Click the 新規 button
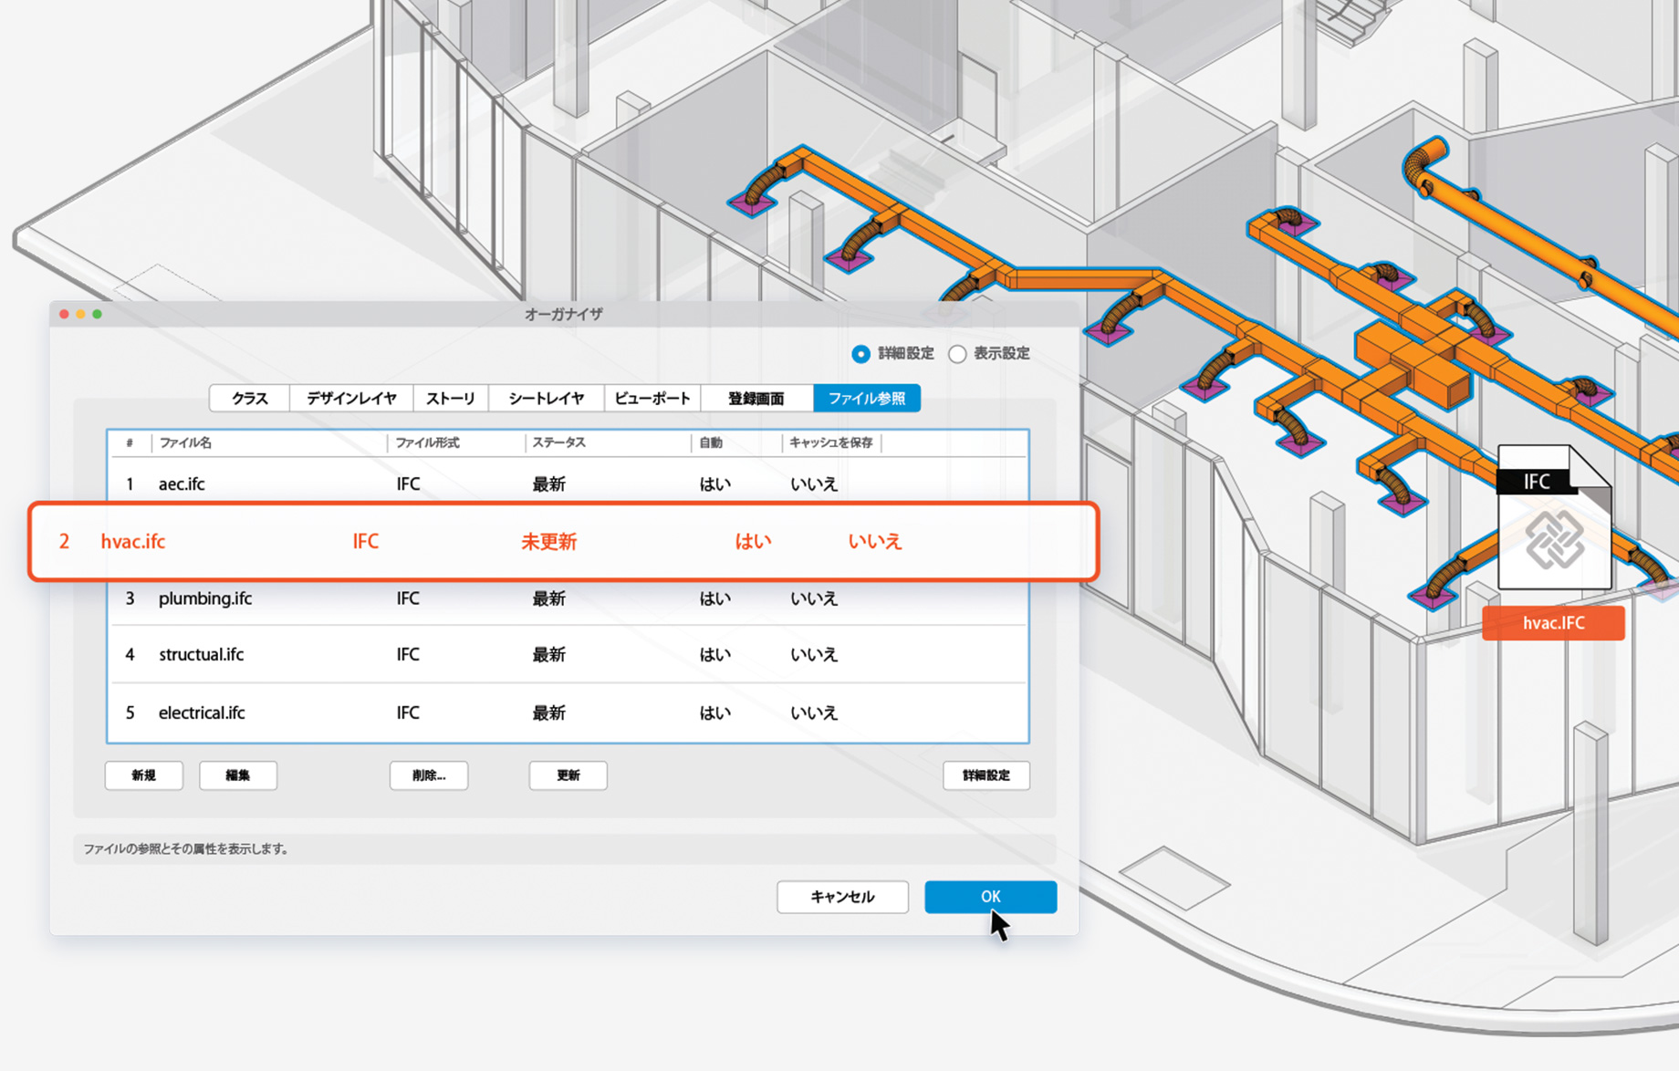Viewport: 1679px width, 1071px height. click(144, 775)
